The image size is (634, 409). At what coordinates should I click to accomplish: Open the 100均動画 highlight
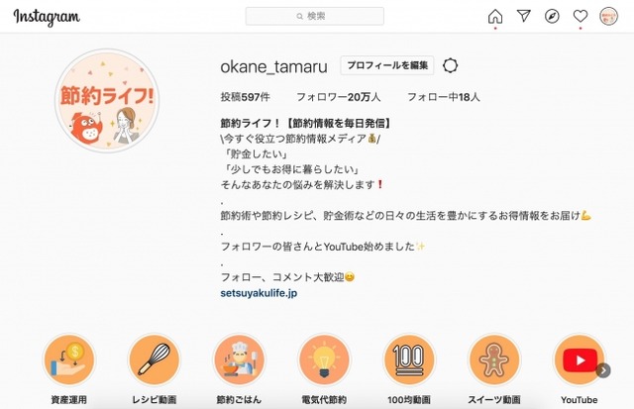(x=409, y=359)
